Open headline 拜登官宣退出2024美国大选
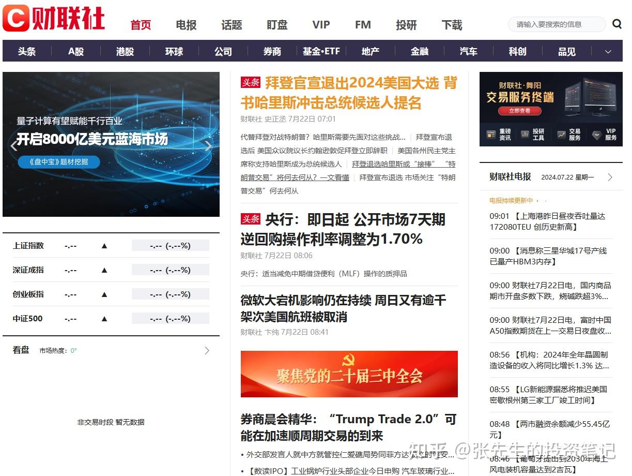Screen dimensions: 632x476 (349, 93)
